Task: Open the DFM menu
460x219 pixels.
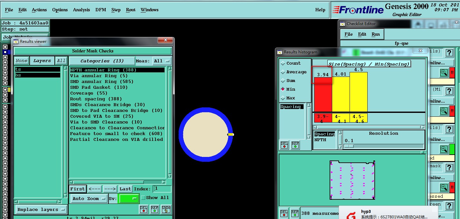Action: [x=100, y=10]
